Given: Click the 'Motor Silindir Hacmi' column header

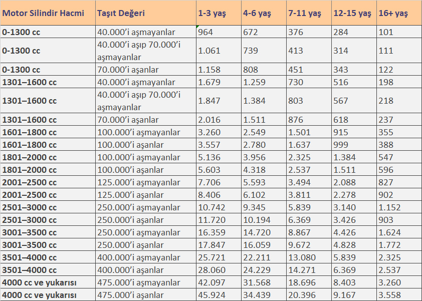Looking at the screenshot, I should coord(48,13).
